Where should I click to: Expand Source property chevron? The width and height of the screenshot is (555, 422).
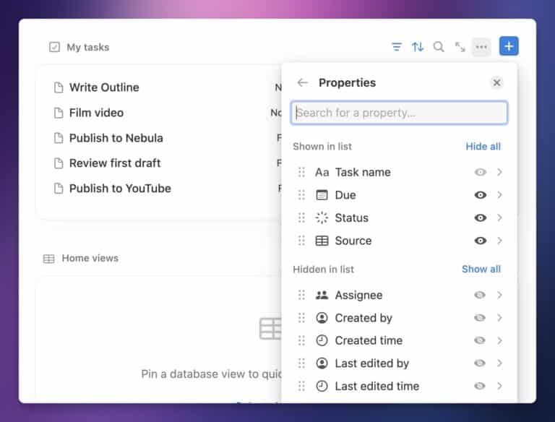pos(499,241)
